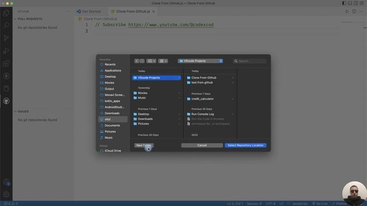Image resolution: width=367 pixels, height=206 pixels.
Task: Go forward in file dialog
Action: click(x=142, y=61)
